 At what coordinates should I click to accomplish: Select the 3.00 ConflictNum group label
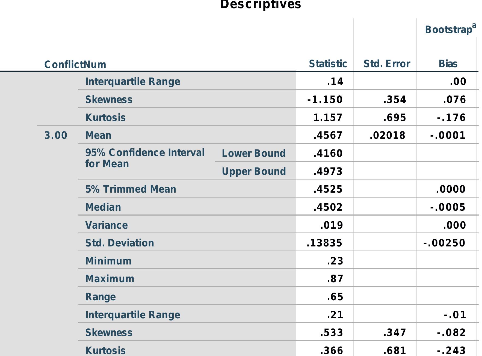pos(56,135)
